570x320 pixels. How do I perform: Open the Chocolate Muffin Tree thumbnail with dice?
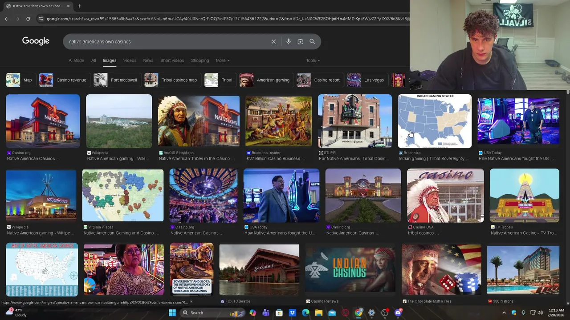(x=441, y=270)
